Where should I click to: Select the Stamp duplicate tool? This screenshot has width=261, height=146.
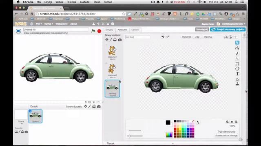[237, 84]
